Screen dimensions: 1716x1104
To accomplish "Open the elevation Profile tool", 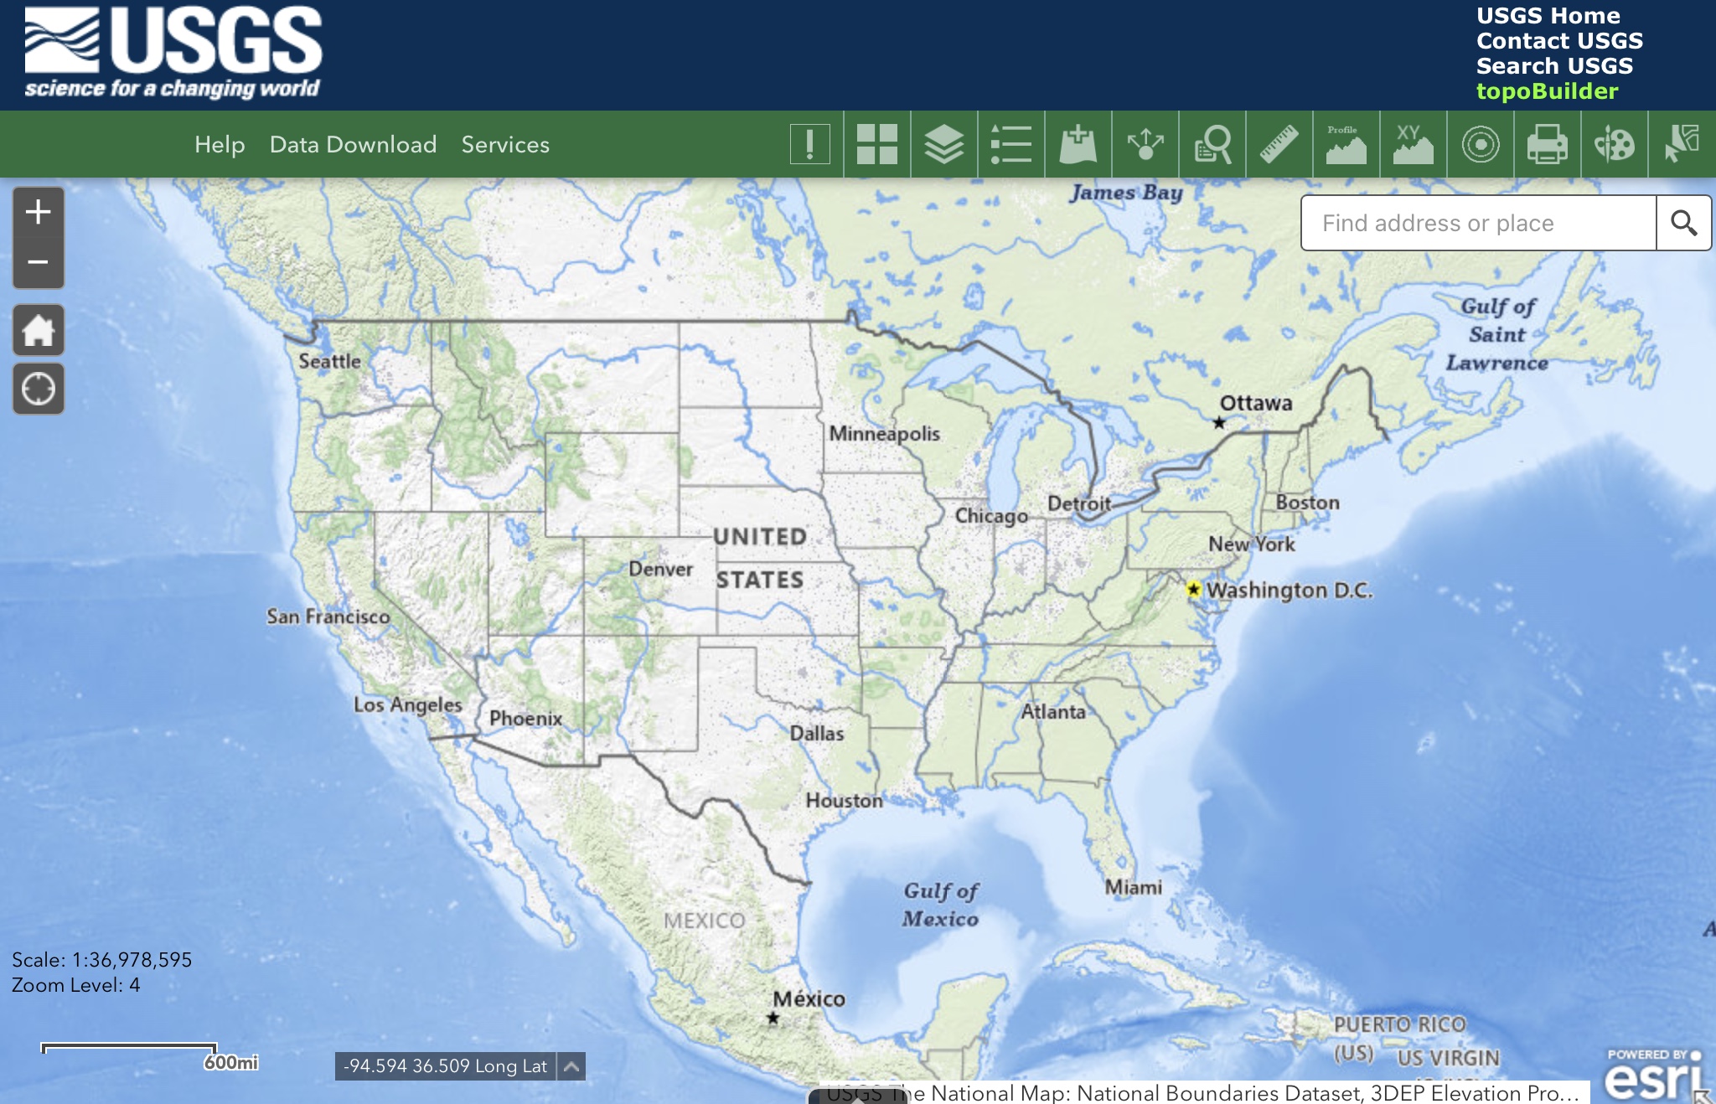I will click(1346, 144).
